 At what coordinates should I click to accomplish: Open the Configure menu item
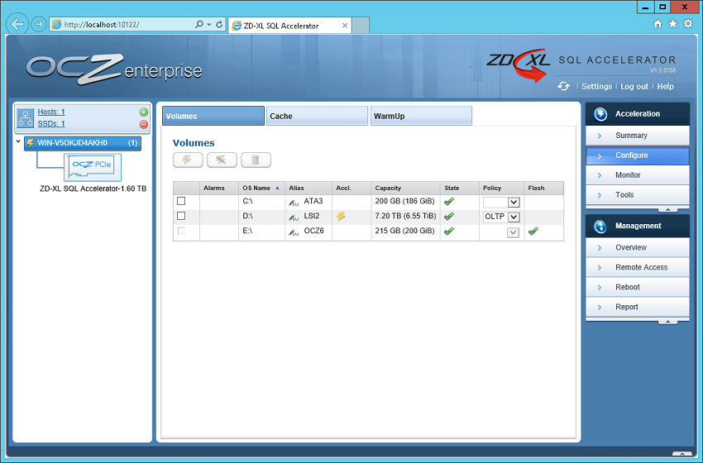tap(637, 155)
